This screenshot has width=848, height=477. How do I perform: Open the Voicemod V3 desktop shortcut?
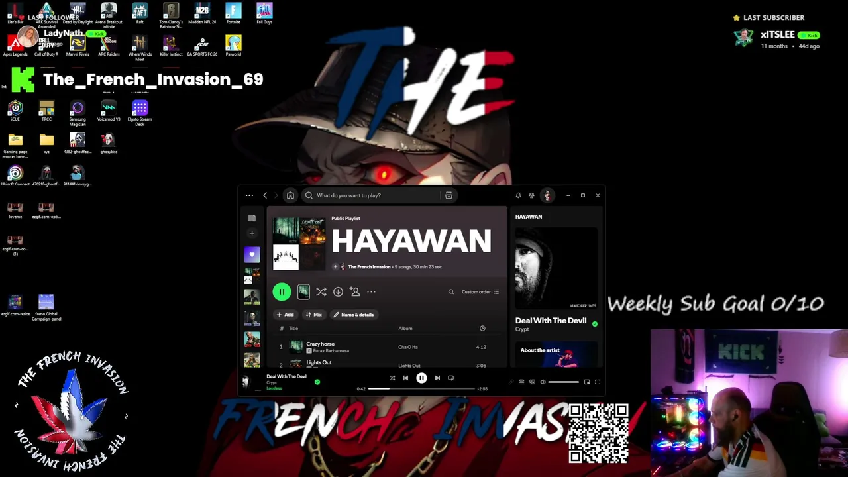coord(109,111)
